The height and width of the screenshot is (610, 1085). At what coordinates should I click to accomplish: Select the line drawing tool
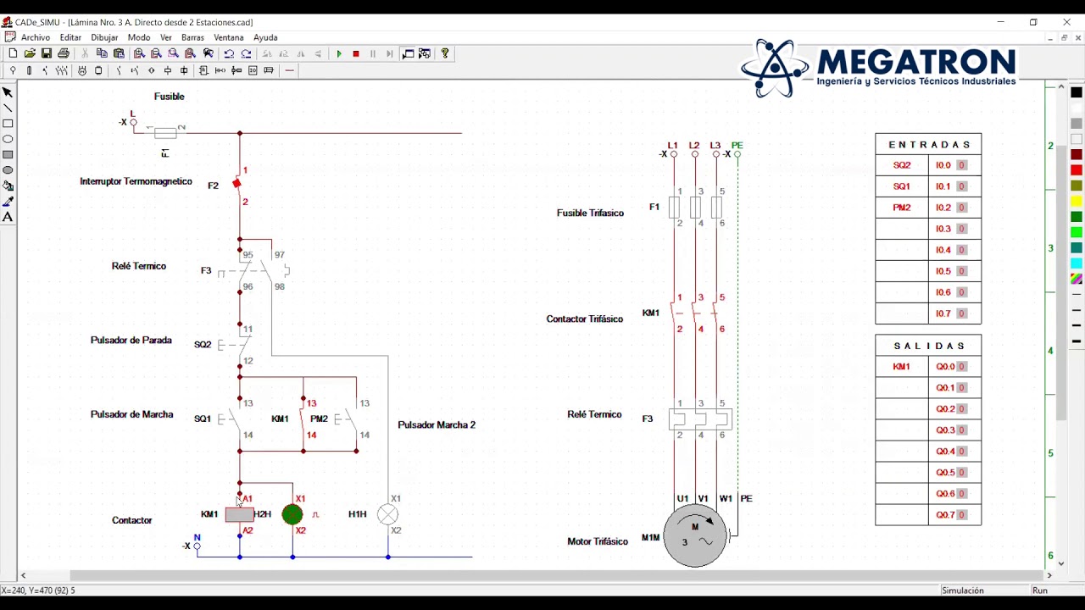coord(8,108)
